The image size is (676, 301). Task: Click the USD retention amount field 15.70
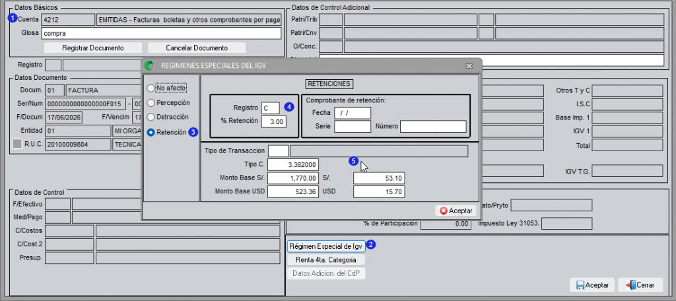[379, 191]
